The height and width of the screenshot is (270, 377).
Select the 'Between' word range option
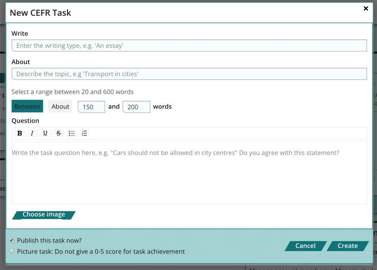(27, 106)
